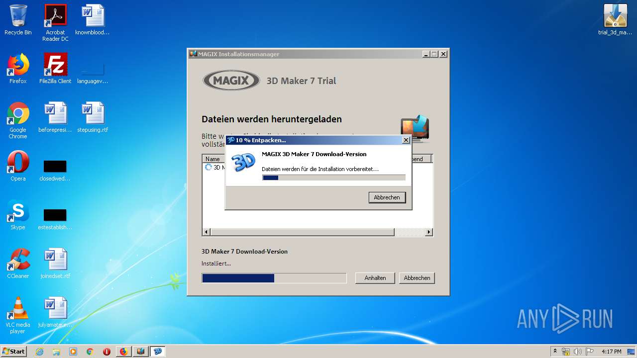The width and height of the screenshot is (637, 358).
Task: Open Acrobat Reader DC shortcut
Action: click(x=55, y=22)
